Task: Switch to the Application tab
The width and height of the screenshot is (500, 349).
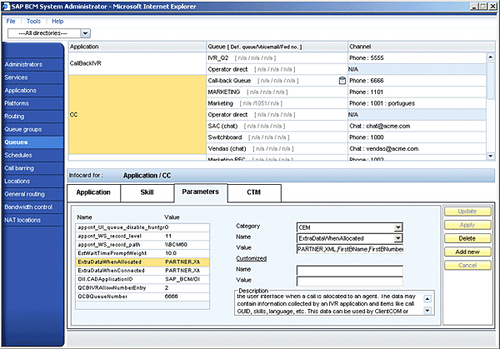Action: pos(93,192)
